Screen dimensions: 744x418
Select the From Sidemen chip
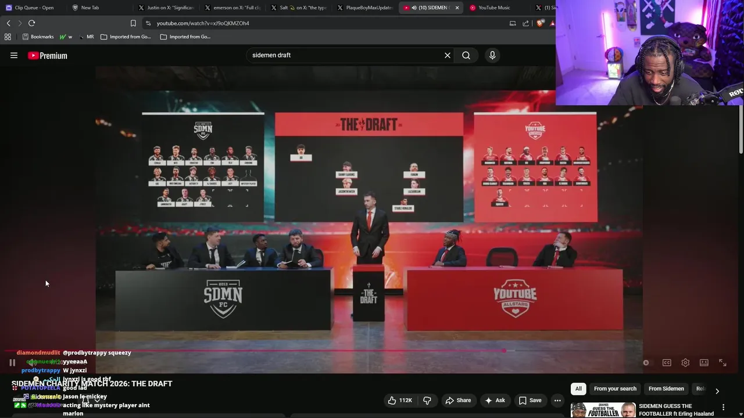pos(666,389)
